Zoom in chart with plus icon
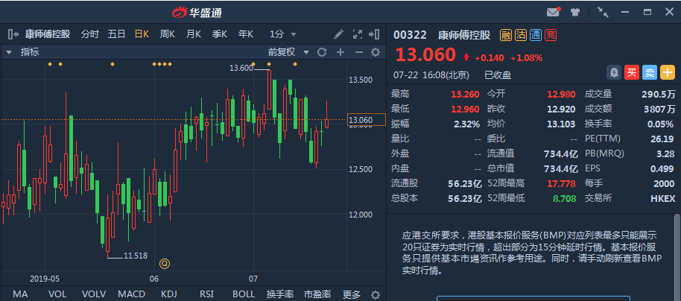The image size is (681, 301). pos(340,52)
